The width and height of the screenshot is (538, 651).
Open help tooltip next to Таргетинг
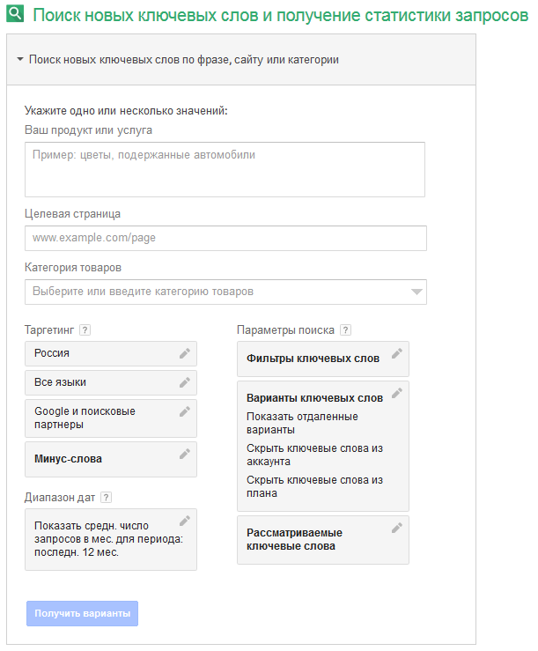pos(85,330)
